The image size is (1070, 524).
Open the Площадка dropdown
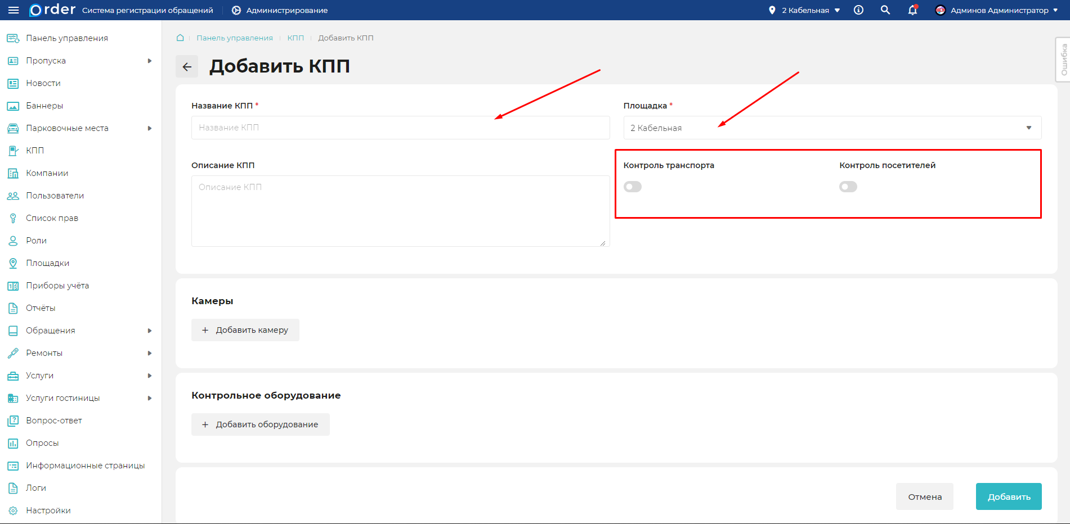(x=832, y=128)
